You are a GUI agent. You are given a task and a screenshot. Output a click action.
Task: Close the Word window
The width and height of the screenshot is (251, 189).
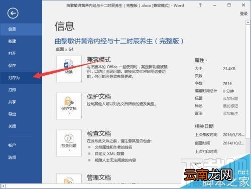pos(243,5)
